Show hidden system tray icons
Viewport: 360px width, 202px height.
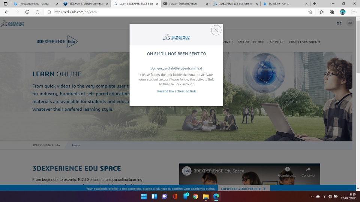(x=312, y=196)
